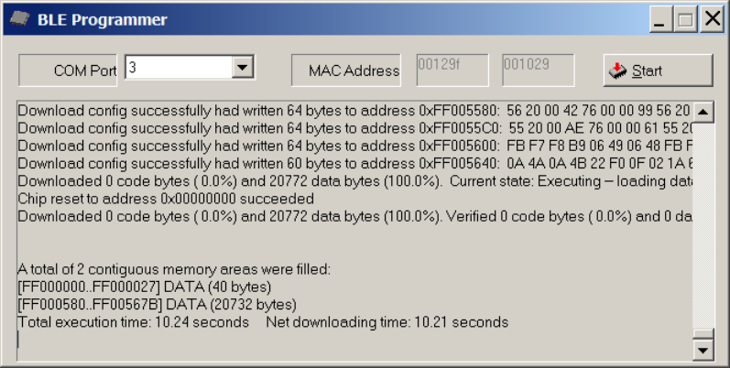The image size is (730, 368).
Task: Open the COM Port dropdown arrow
Action: pyautogui.click(x=242, y=68)
